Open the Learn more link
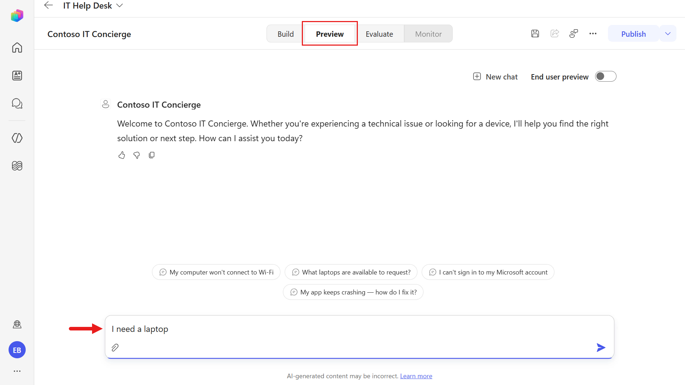The height and width of the screenshot is (385, 685). (416, 376)
